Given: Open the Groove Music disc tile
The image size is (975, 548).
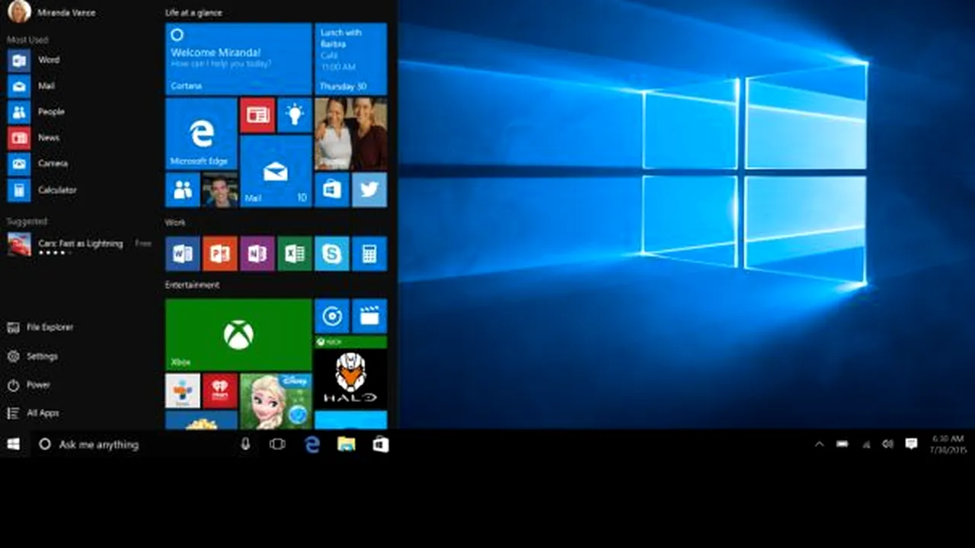Looking at the screenshot, I should coord(332,316).
